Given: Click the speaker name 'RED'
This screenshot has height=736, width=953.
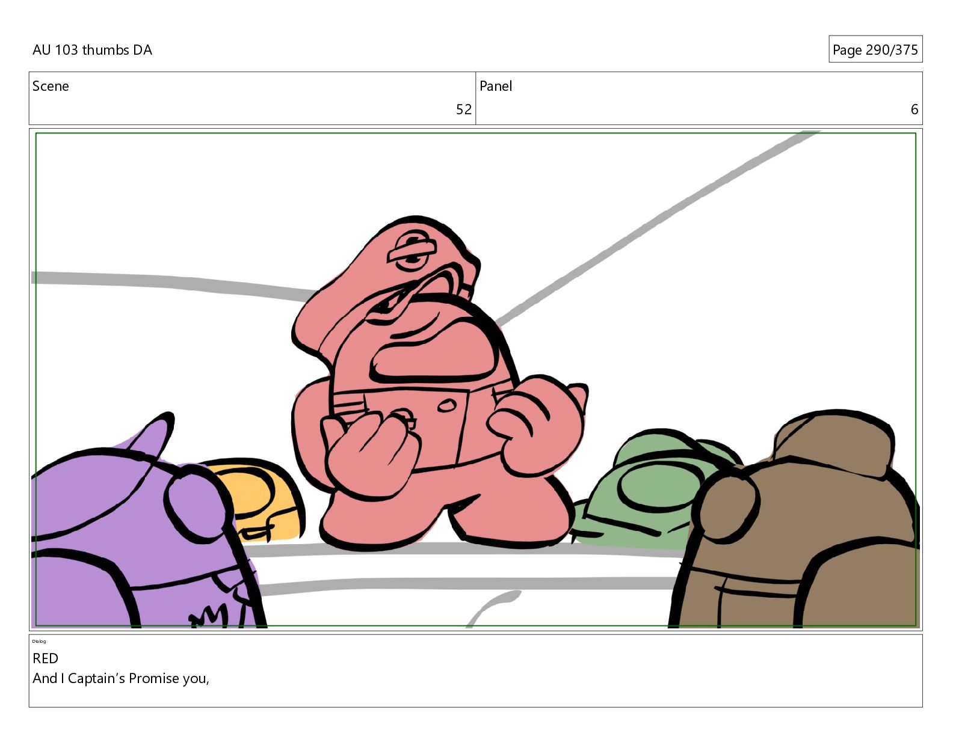Looking at the screenshot, I should click(45, 658).
